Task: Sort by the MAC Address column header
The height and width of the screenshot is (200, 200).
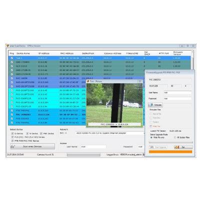Action: [x=67, y=53]
